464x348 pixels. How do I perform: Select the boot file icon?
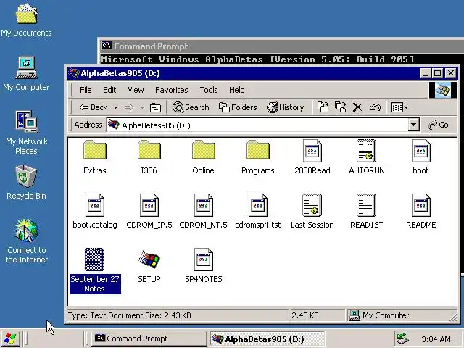tap(420, 151)
